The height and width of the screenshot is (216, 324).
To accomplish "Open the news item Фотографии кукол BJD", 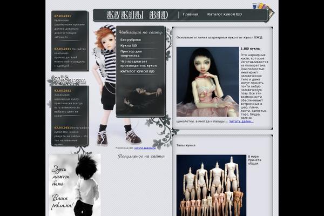I will (71, 136).
